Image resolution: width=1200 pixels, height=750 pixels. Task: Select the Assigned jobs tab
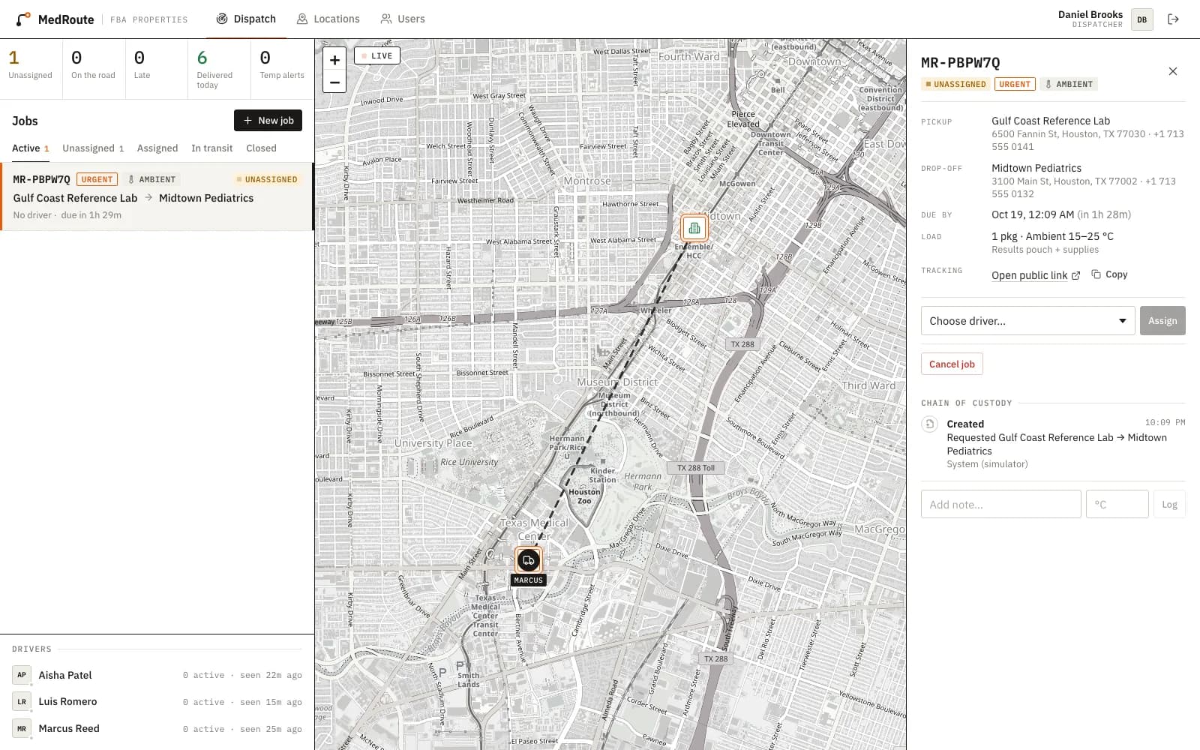coord(157,148)
